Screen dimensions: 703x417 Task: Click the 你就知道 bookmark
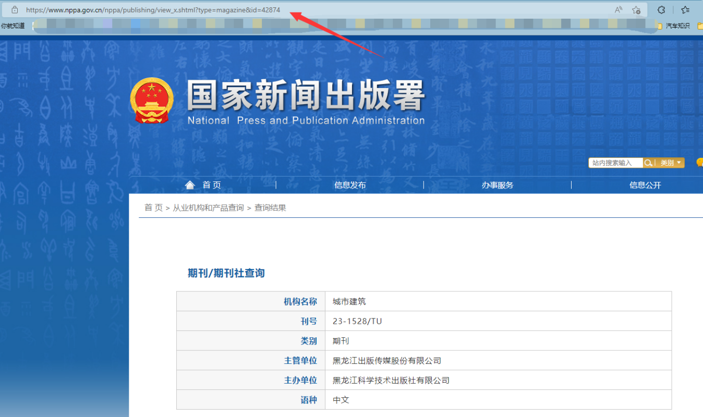tap(13, 26)
